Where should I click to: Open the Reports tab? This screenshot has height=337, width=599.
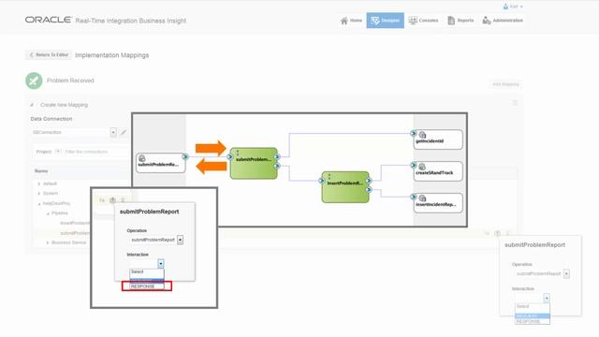[x=460, y=21]
